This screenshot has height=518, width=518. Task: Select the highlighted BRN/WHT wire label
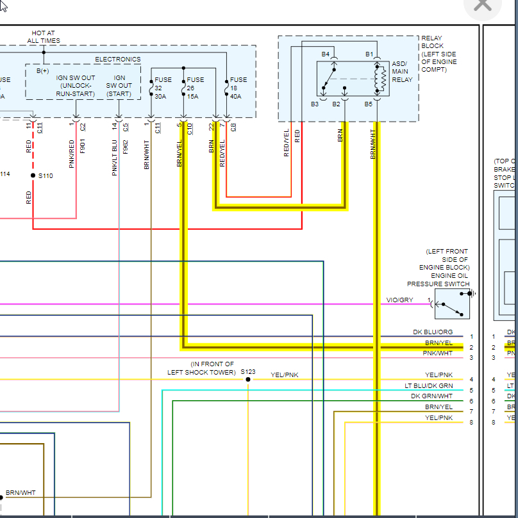[x=372, y=144]
